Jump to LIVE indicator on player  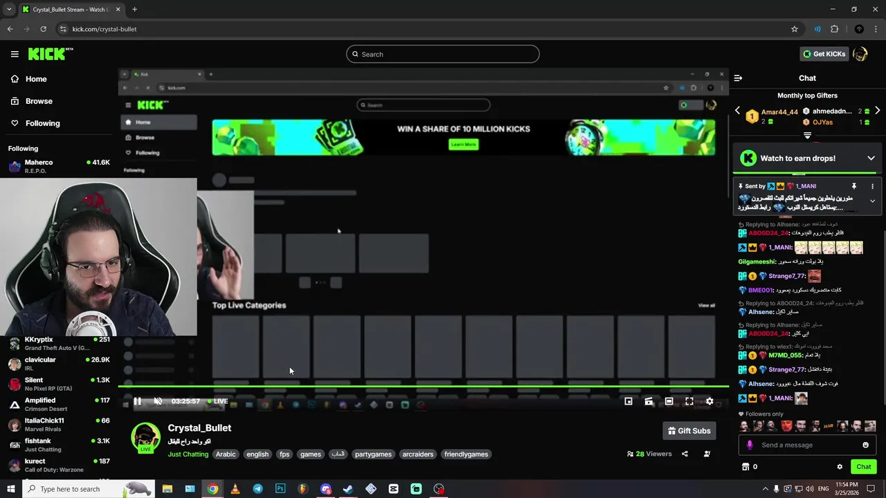(217, 401)
